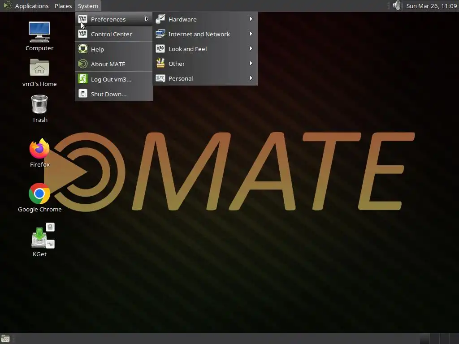Open Internet and Network submenu

tap(205, 34)
